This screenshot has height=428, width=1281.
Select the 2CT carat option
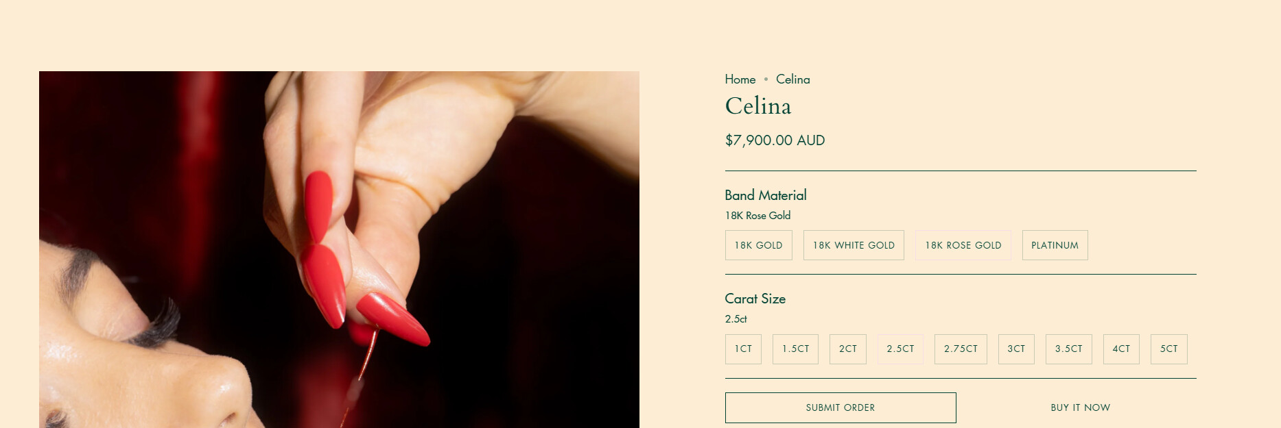[847, 349]
